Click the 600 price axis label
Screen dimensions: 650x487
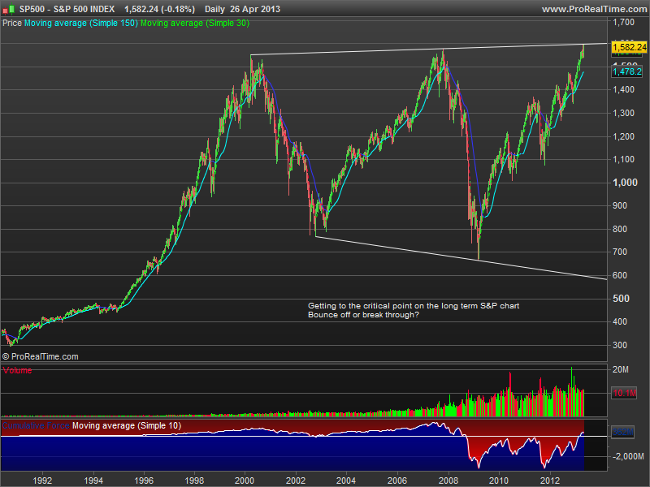coord(620,275)
